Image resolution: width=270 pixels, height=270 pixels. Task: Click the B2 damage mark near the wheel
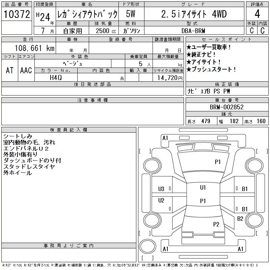(x=240, y=219)
